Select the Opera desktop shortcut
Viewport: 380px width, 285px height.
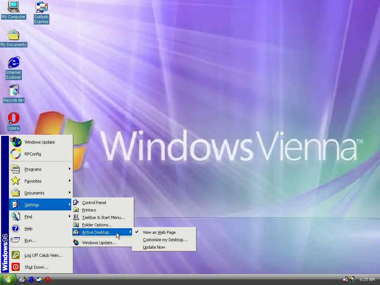tap(14, 121)
